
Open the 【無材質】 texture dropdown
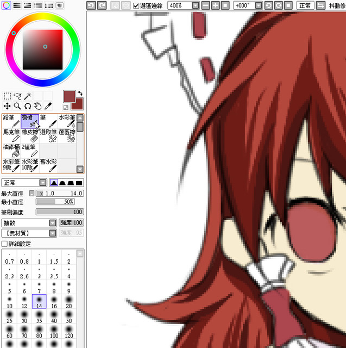pyautogui.click(x=53, y=233)
